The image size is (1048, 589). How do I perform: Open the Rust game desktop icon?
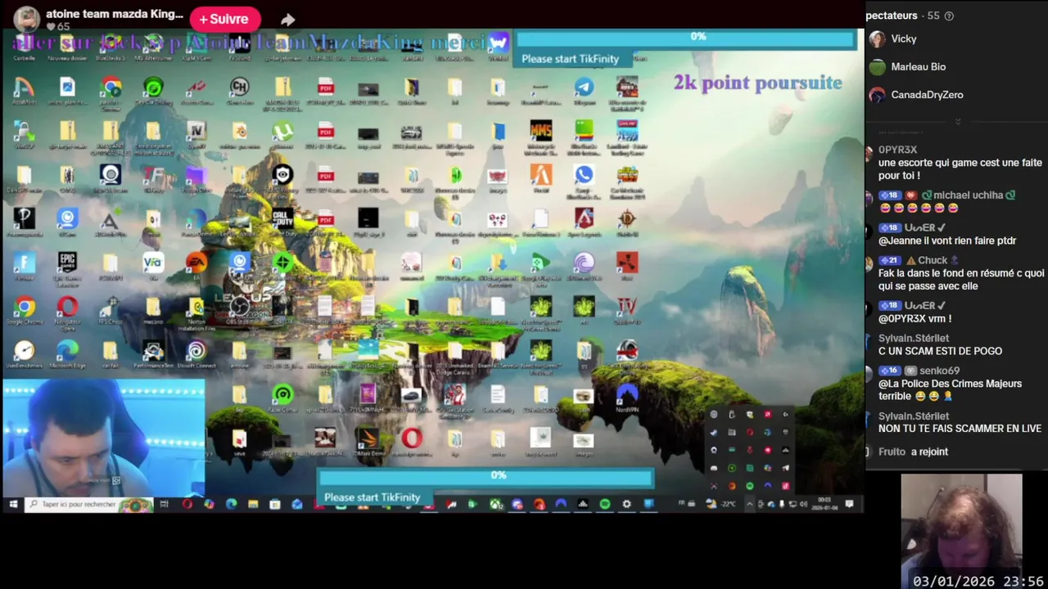coord(627,263)
